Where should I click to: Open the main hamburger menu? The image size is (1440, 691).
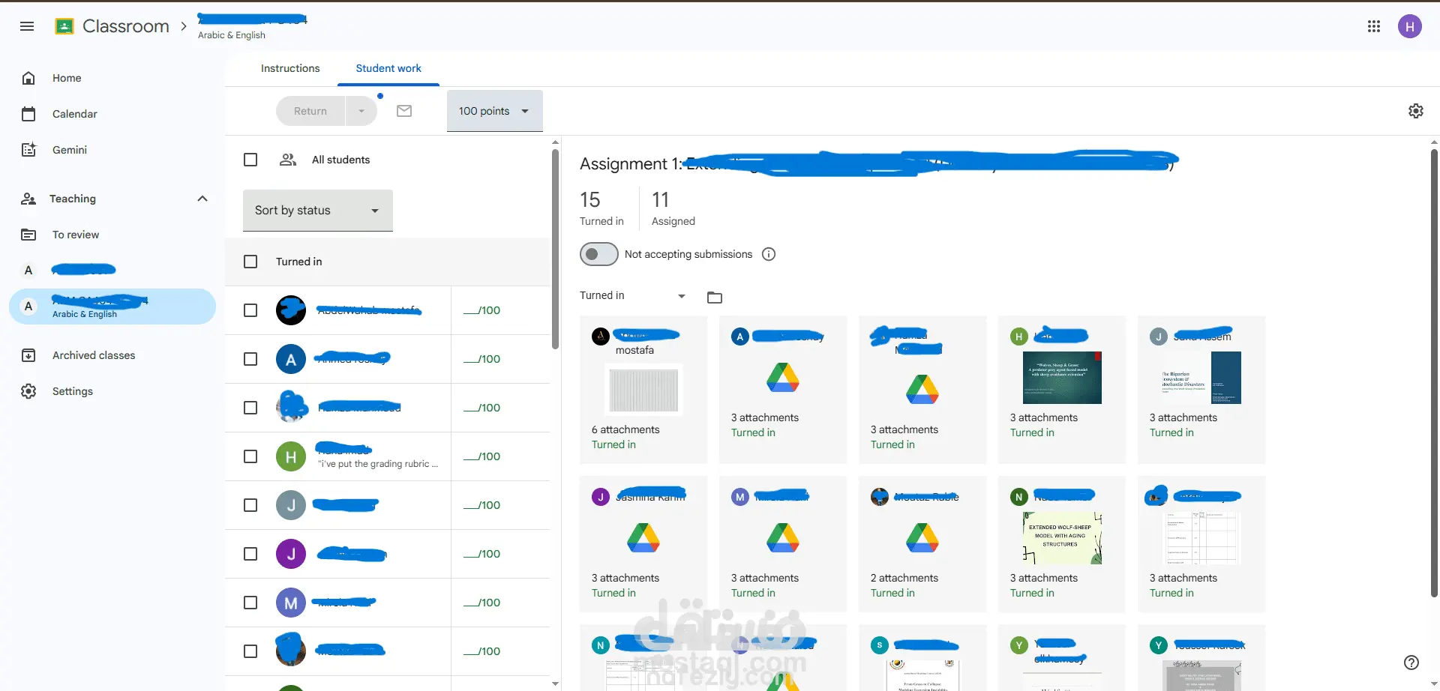pos(27,26)
